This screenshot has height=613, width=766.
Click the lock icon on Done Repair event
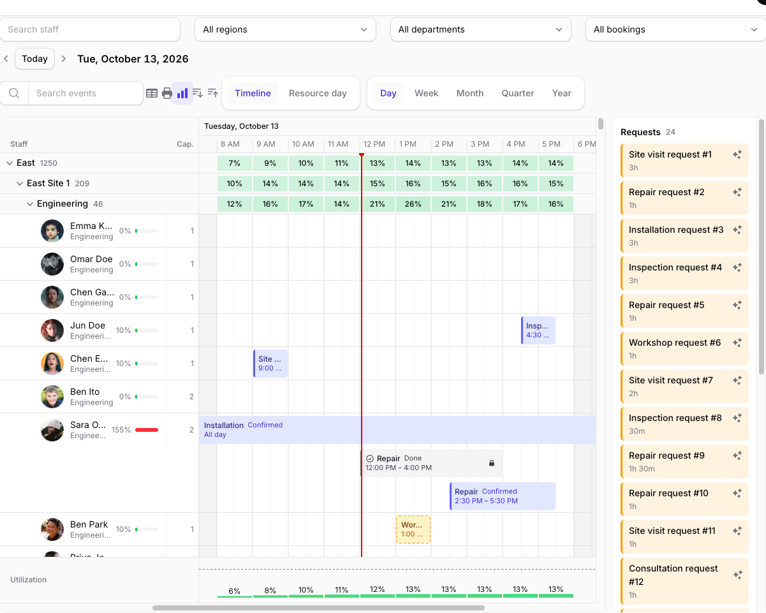click(x=492, y=463)
